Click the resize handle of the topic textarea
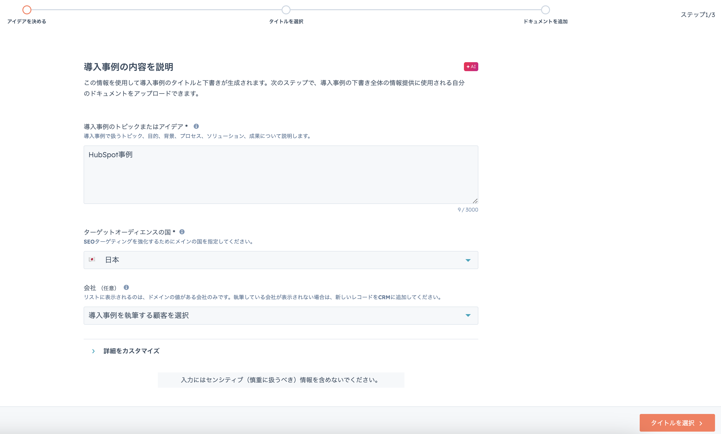721x434 pixels. (475, 201)
